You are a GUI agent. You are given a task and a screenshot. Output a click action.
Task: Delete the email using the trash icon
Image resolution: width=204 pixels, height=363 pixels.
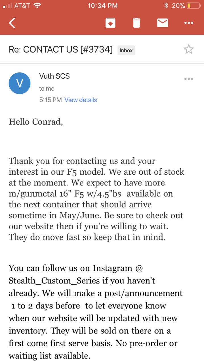point(136,23)
